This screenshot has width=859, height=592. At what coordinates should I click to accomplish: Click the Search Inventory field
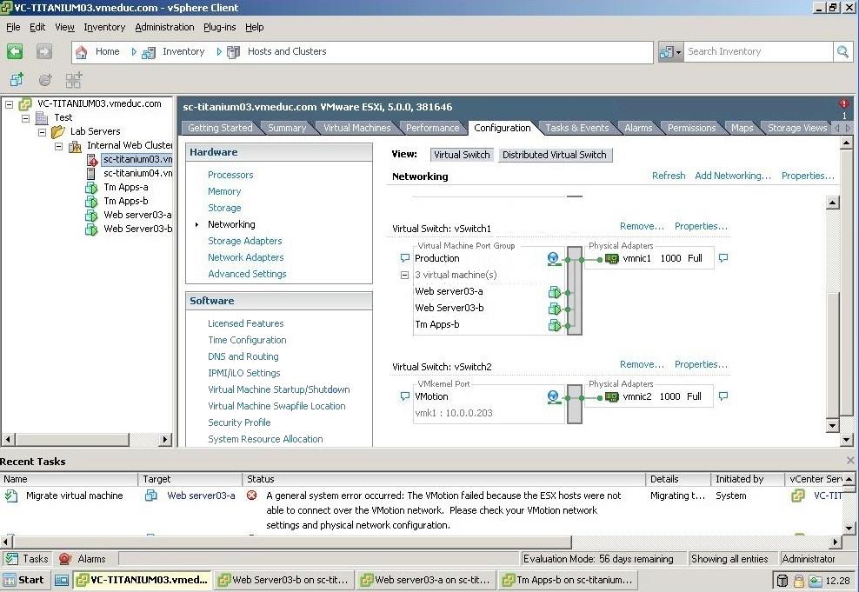758,52
